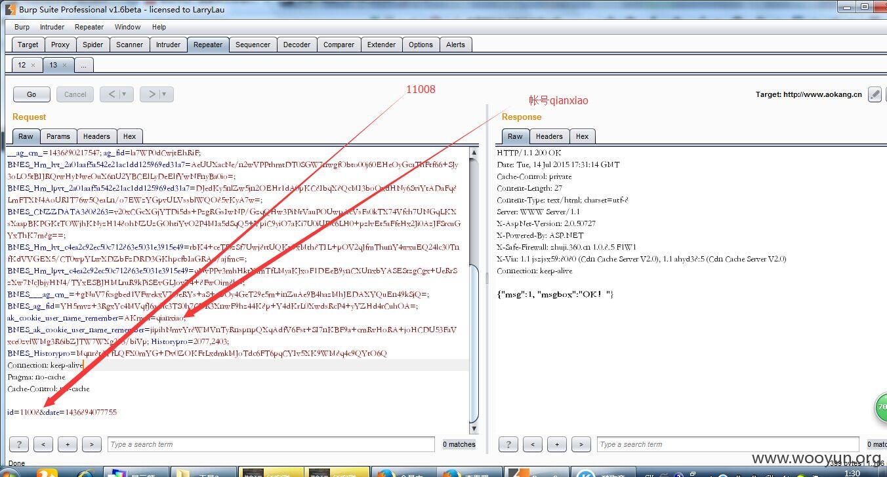Click the disabled Cancel button

click(75, 94)
